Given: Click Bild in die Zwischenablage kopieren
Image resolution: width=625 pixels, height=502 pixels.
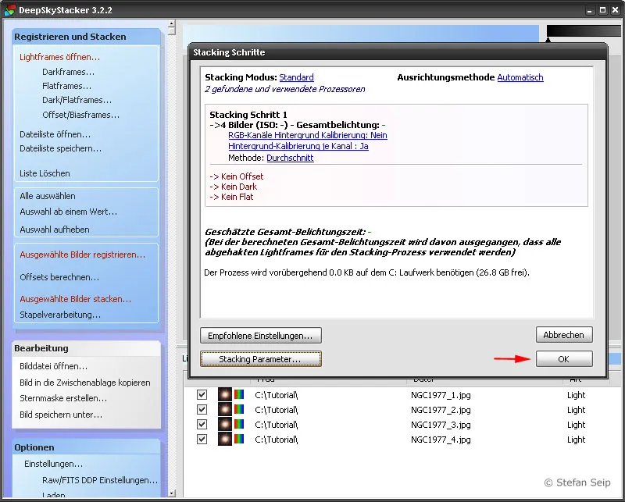Looking at the screenshot, I should tap(85, 383).
